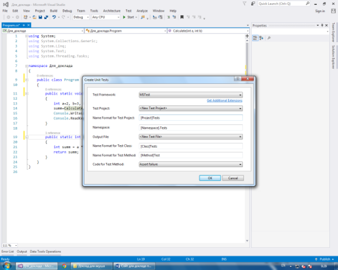
Task: Click the Property Pages wrench icon
Action: [x=269, y=38]
